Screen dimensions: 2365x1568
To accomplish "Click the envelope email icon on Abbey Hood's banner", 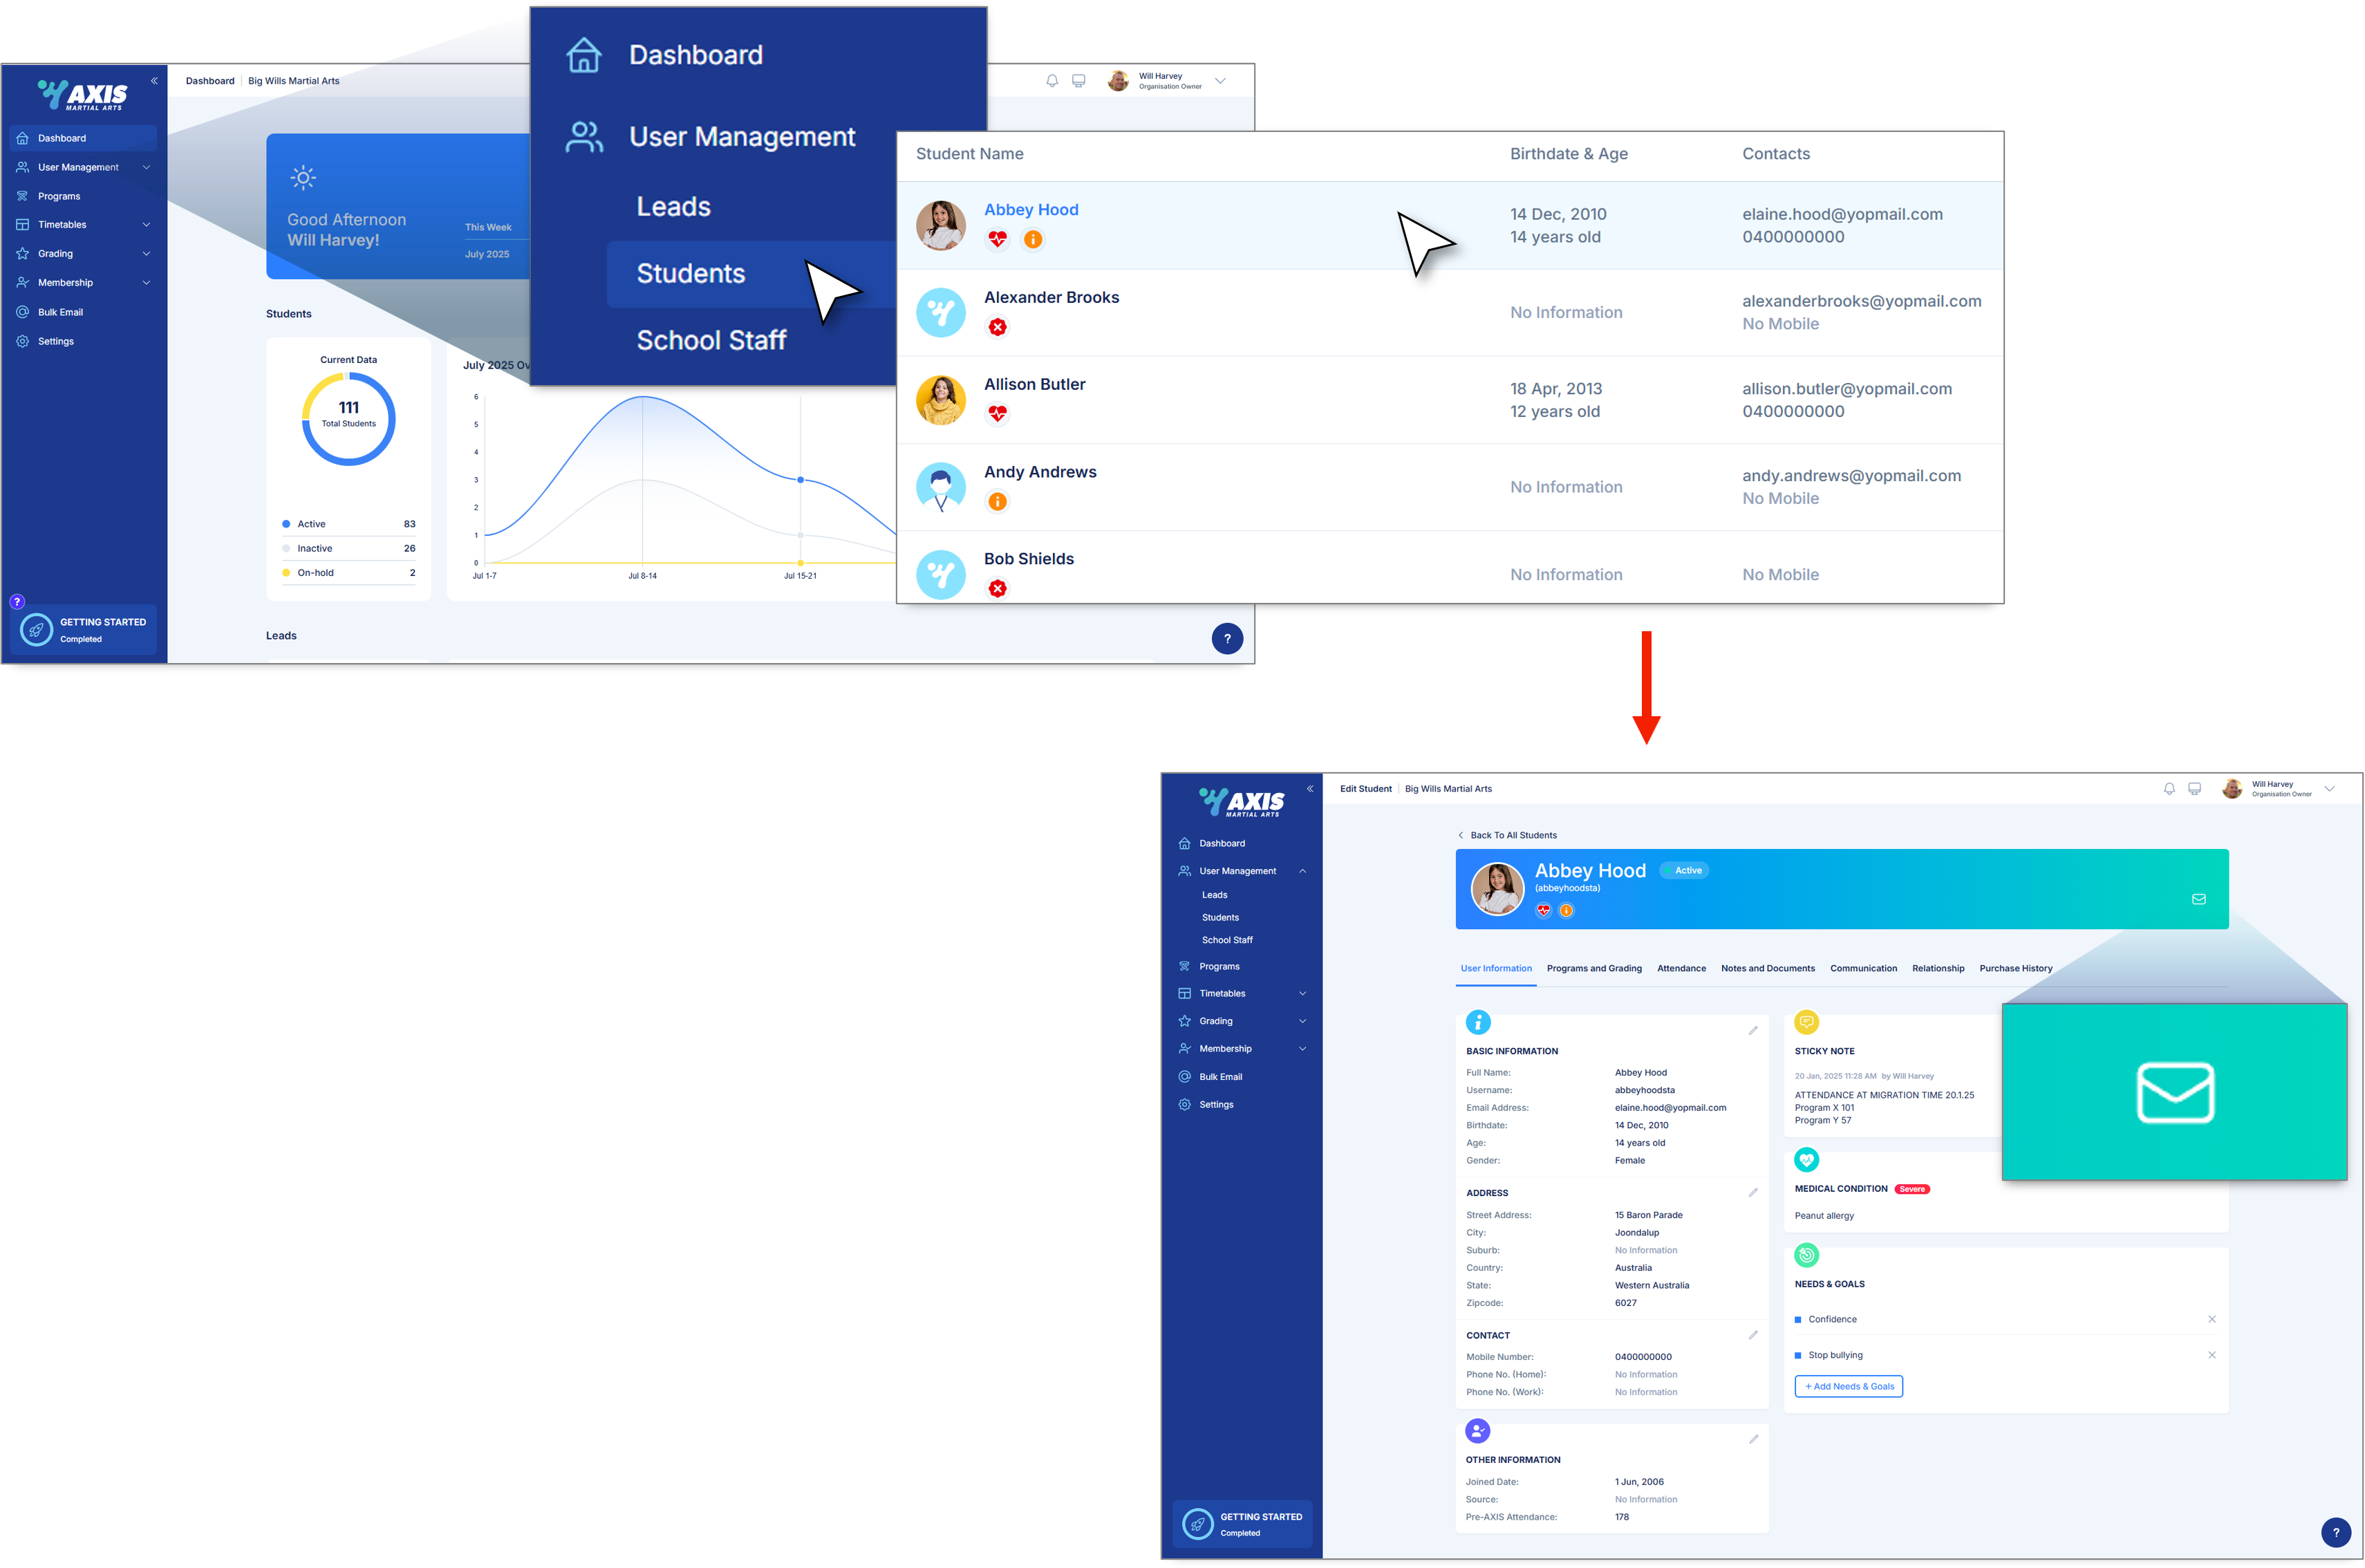I will tap(2198, 899).
